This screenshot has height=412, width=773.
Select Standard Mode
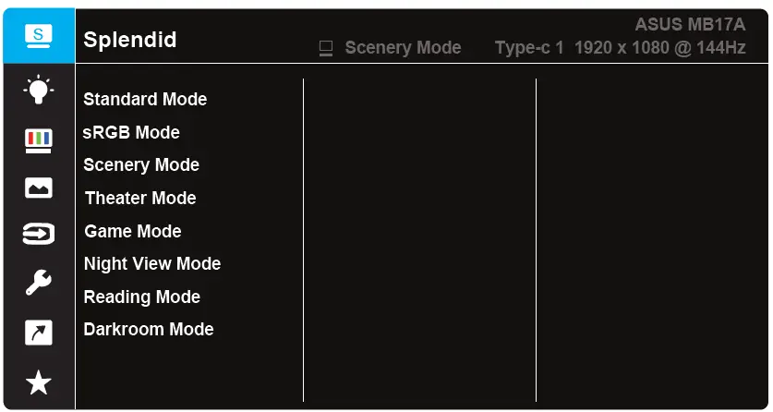(x=145, y=100)
